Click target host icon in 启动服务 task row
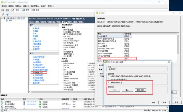This screenshot has height=112, width=183. point(24,102)
